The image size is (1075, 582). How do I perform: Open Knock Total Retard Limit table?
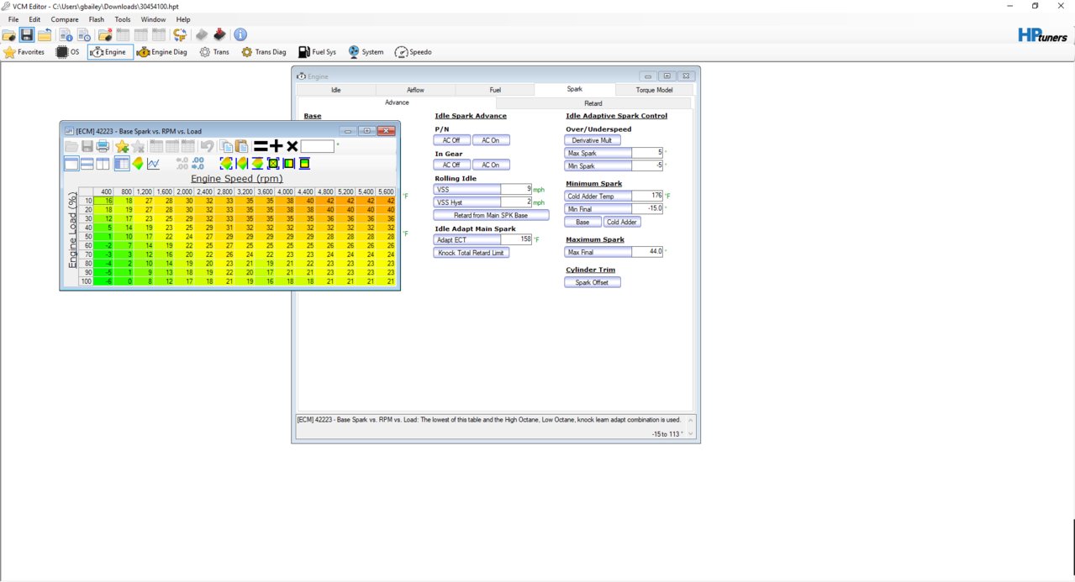(472, 253)
